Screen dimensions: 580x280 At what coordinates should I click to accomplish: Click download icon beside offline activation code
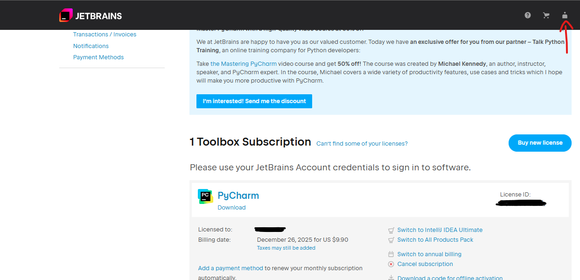tap(391, 278)
